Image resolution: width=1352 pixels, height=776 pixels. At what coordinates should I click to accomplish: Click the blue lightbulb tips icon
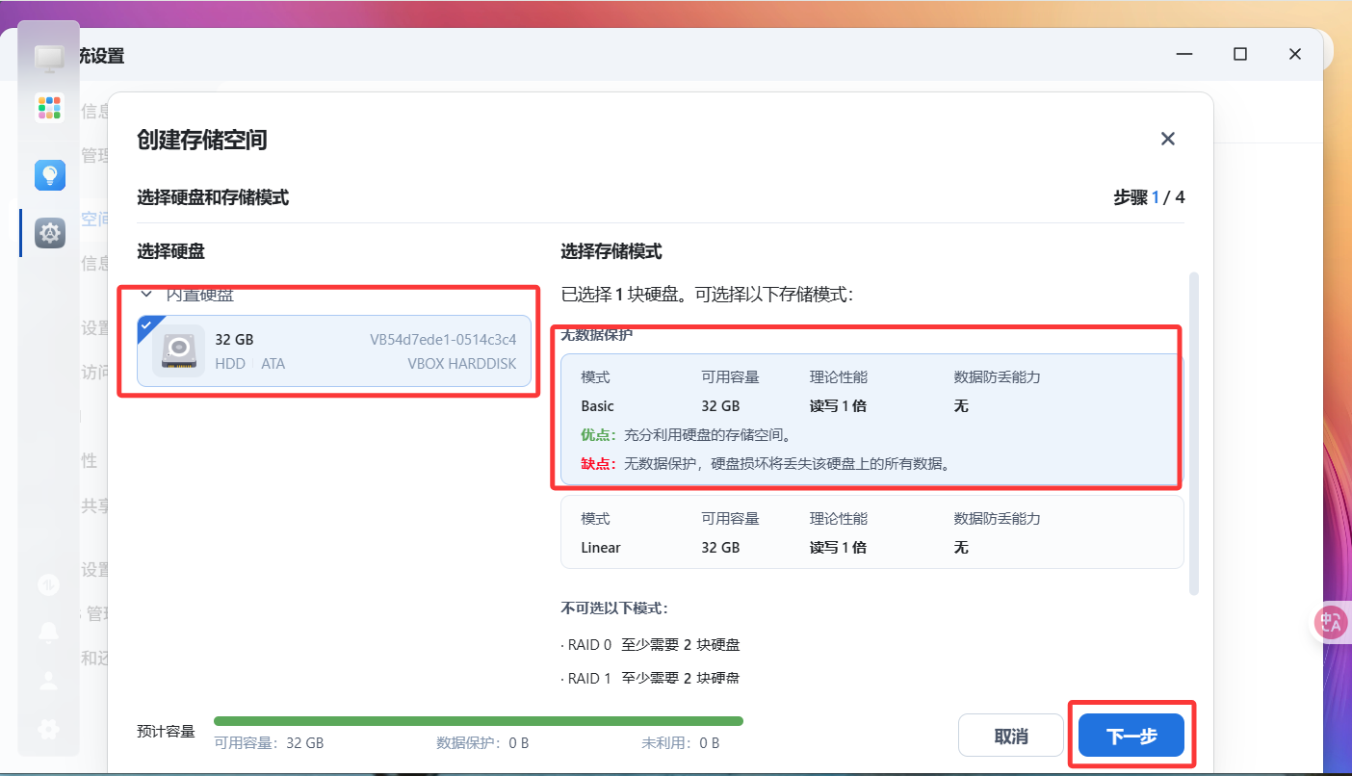pos(49,174)
